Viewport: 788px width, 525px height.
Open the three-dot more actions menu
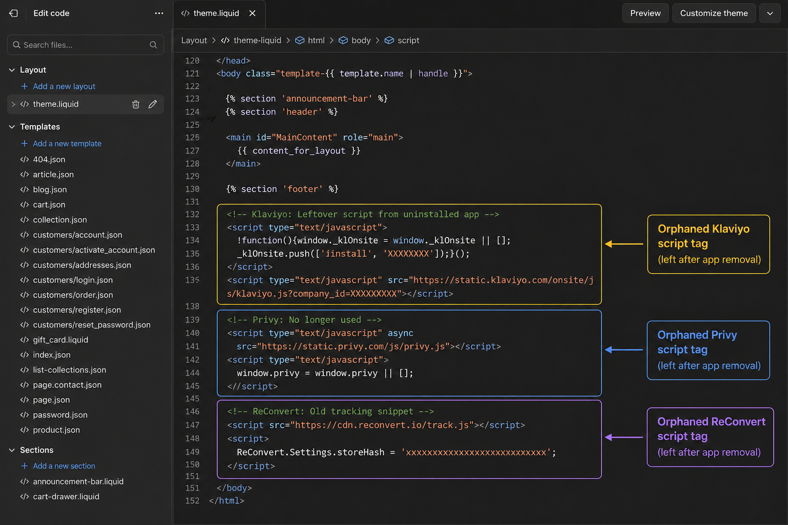[x=159, y=13]
